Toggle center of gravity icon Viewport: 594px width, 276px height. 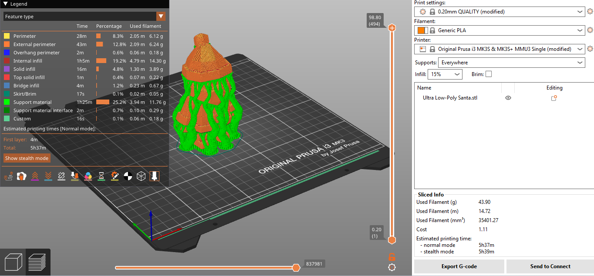tap(128, 176)
